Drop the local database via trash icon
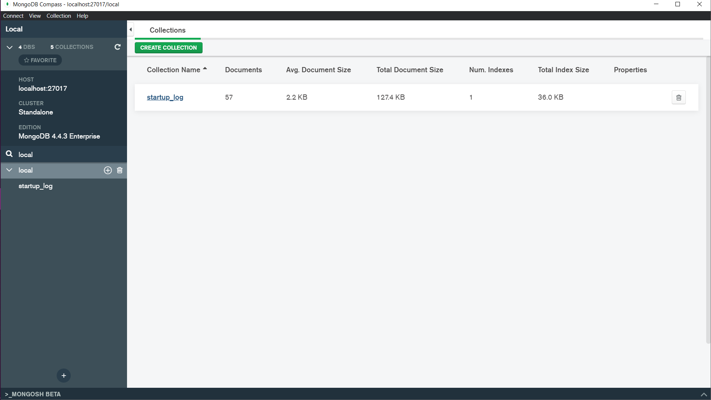Viewport: 711px width, 400px height. tap(120, 170)
